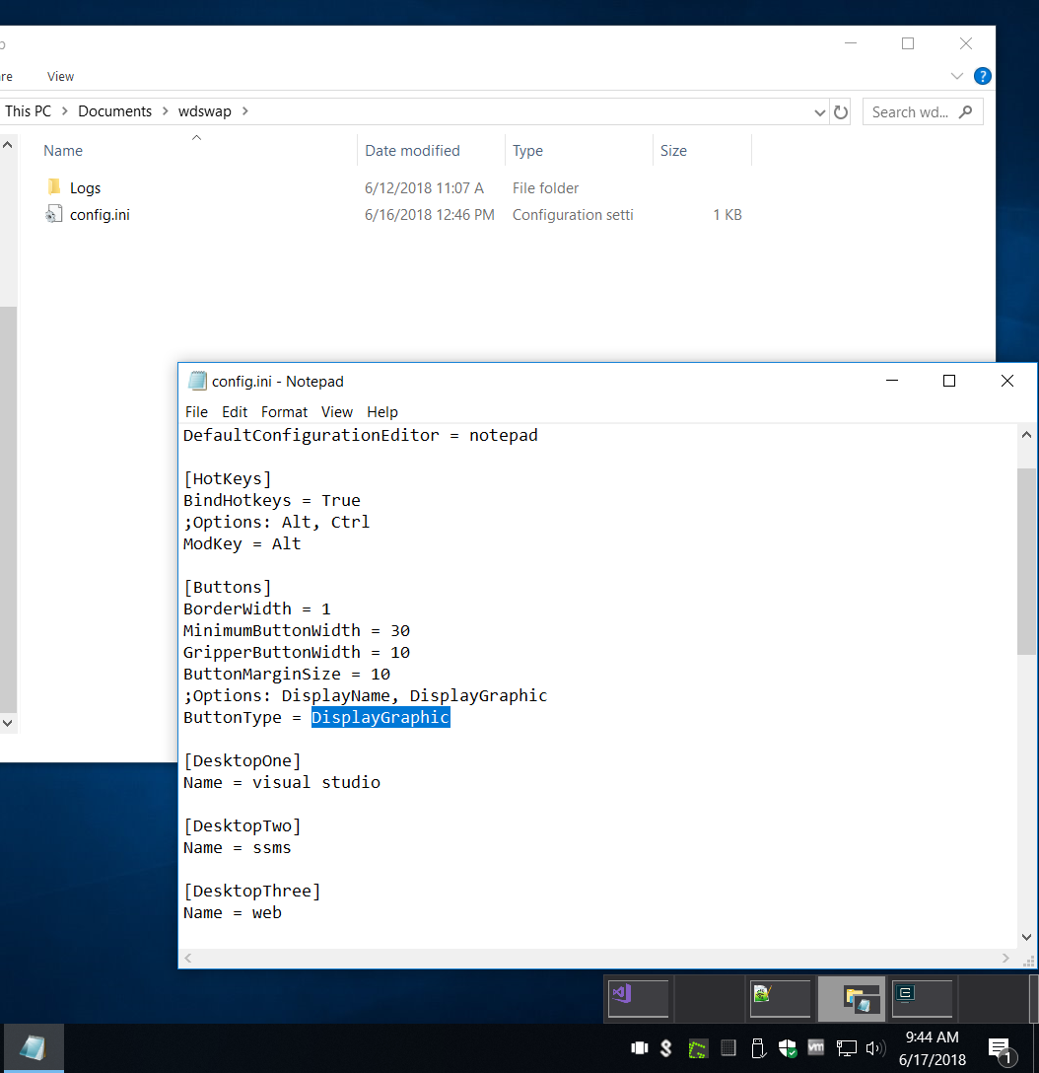Sort by the Type column header
Viewport: 1039px width, 1073px height.
pos(528,151)
